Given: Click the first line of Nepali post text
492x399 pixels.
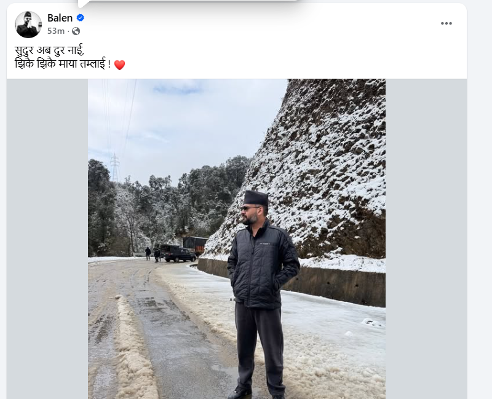Looking at the screenshot, I should click(x=49, y=50).
